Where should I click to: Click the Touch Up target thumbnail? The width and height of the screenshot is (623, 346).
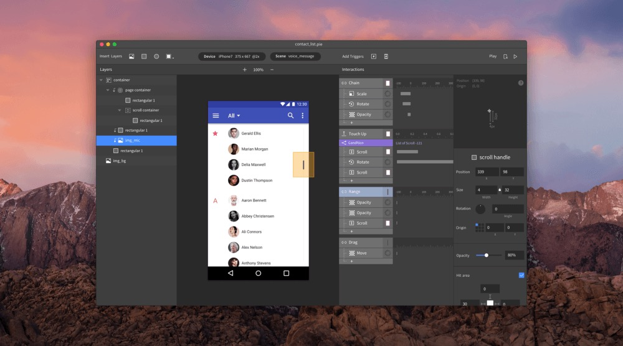click(x=388, y=134)
